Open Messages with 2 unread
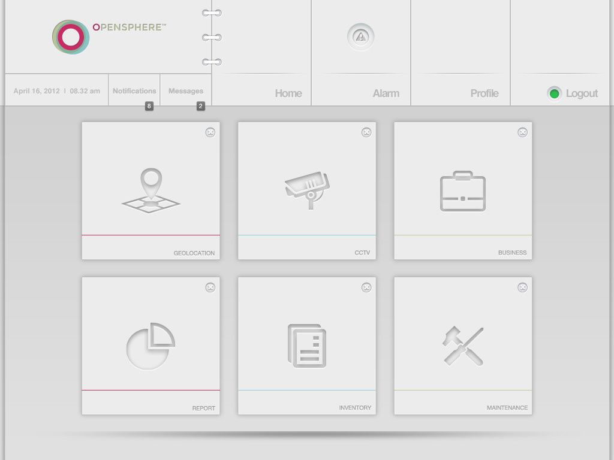The width and height of the screenshot is (614, 460). 186,91
